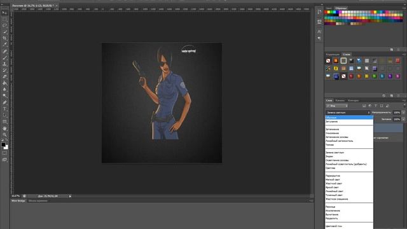The height and width of the screenshot is (229, 407).
Task: Clear style button in Styles panel
Action: (384, 95)
